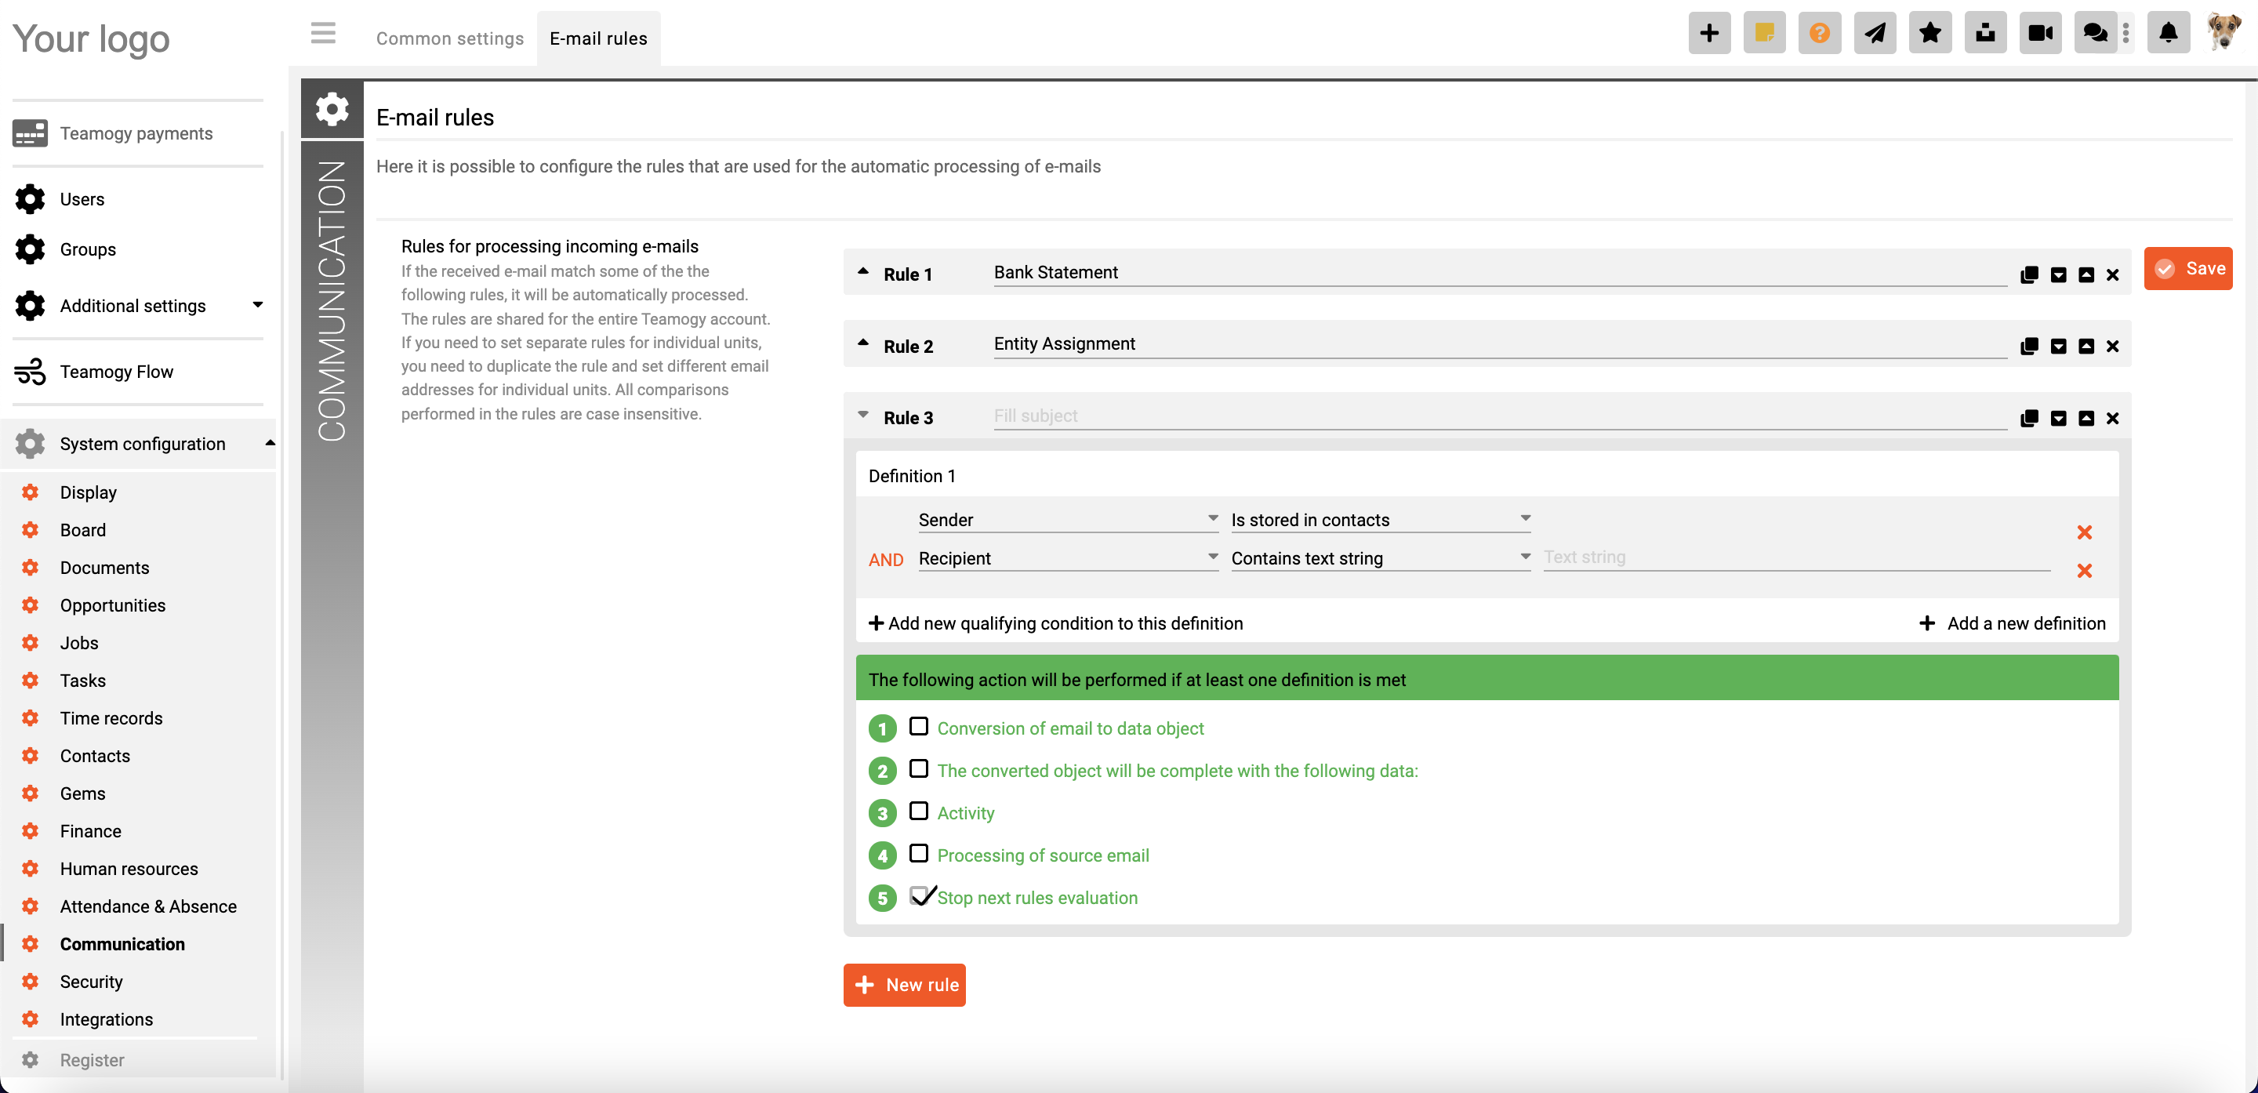Move Rule 1 down

point(2057,274)
